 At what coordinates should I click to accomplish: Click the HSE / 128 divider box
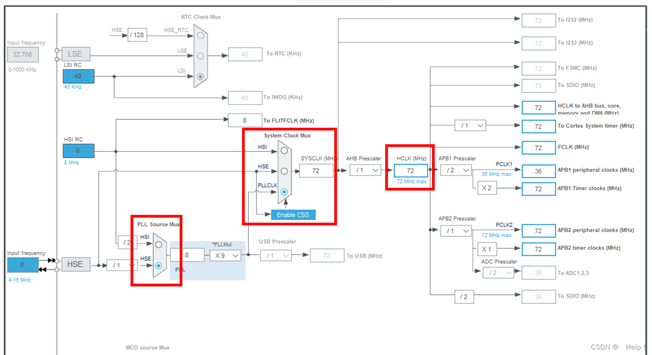137,34
